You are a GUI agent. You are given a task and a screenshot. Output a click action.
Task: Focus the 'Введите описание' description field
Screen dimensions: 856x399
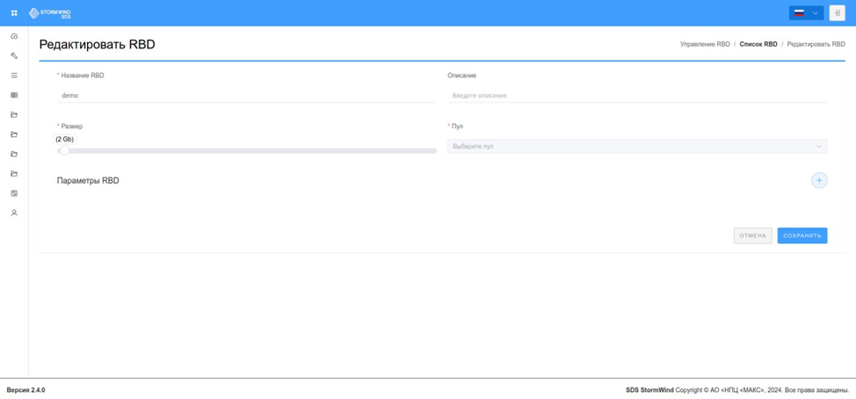click(x=637, y=95)
